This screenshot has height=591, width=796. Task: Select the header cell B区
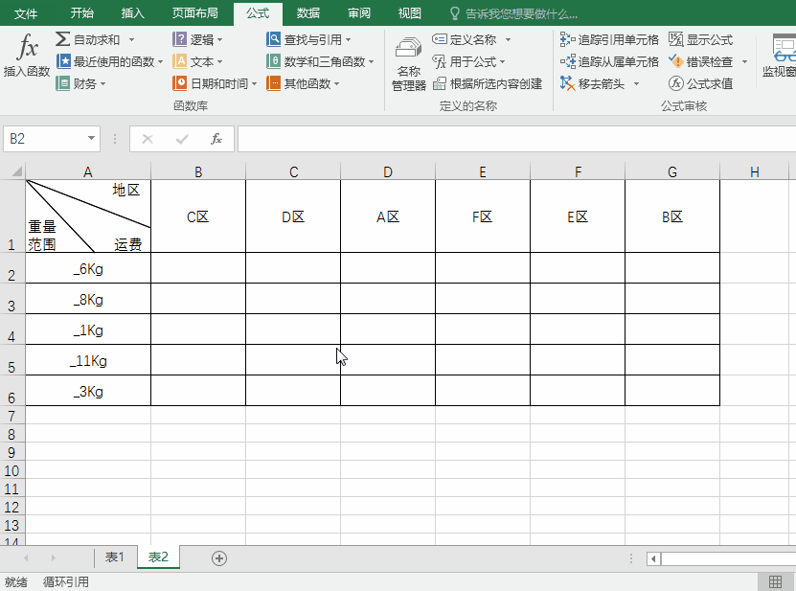672,216
